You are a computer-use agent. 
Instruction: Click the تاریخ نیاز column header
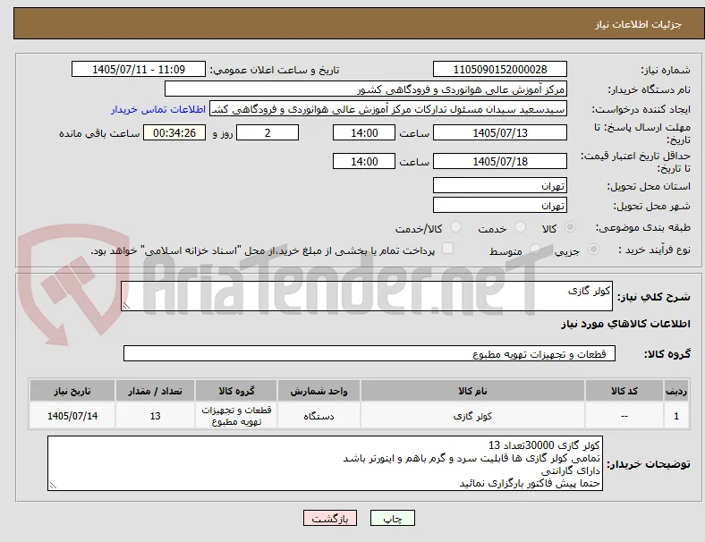[x=72, y=391]
